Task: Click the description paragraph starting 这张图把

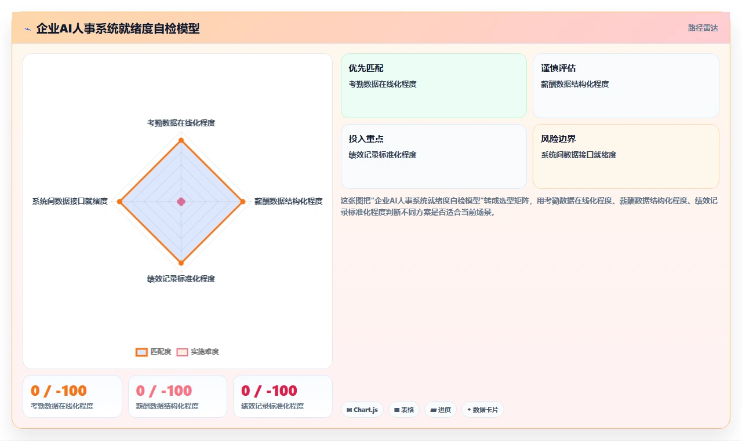Action: (x=529, y=206)
